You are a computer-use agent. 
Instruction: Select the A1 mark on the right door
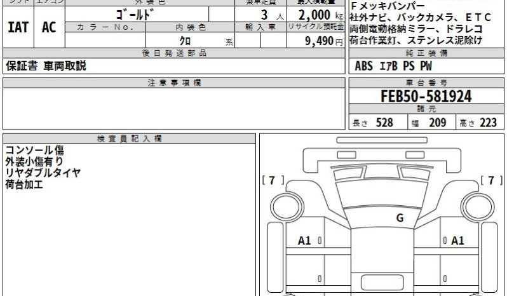[457, 241]
